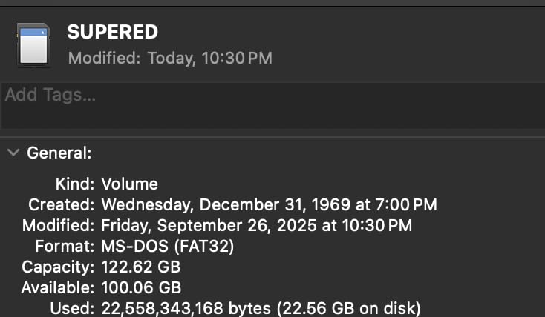Click the Capacity label
Image resolution: width=545 pixels, height=317 pixels.
58,267
